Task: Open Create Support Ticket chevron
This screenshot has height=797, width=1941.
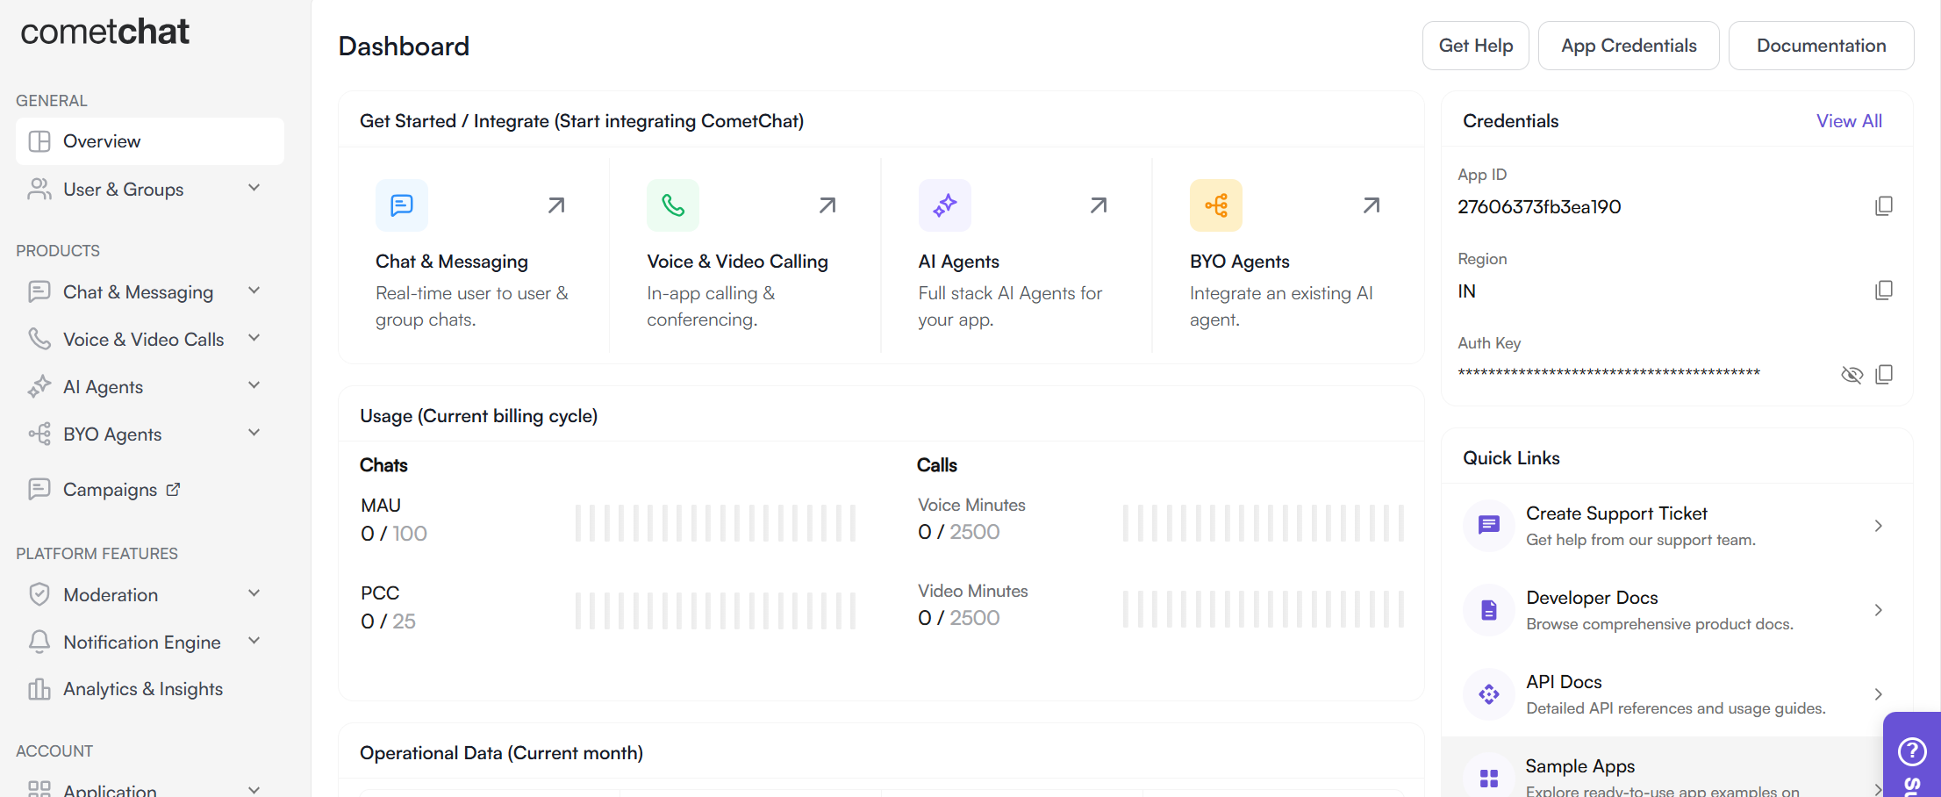Action: (1879, 526)
